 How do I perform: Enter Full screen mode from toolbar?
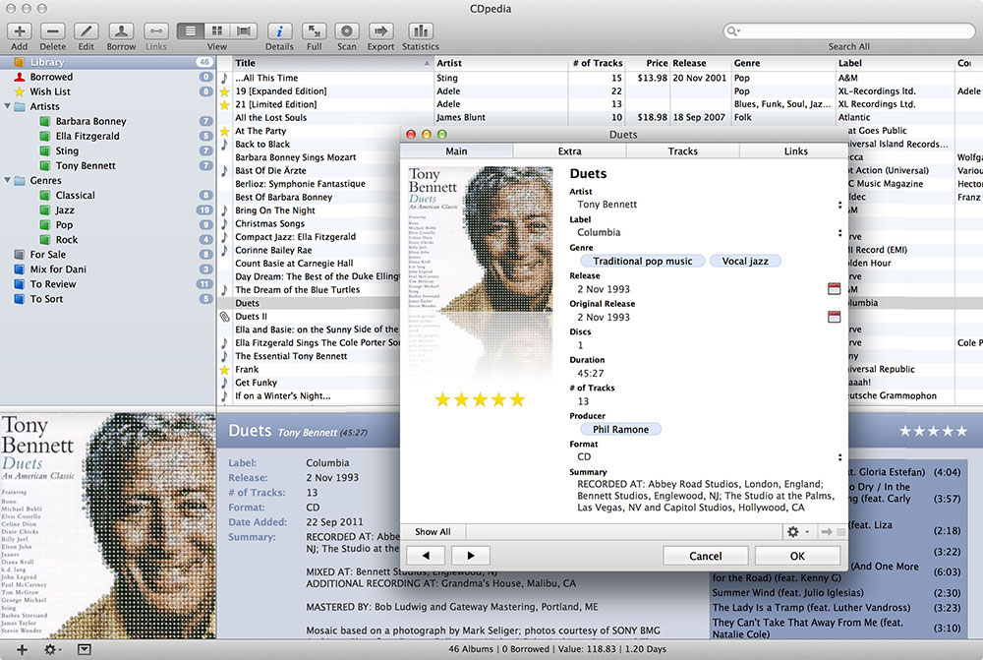pyautogui.click(x=314, y=31)
